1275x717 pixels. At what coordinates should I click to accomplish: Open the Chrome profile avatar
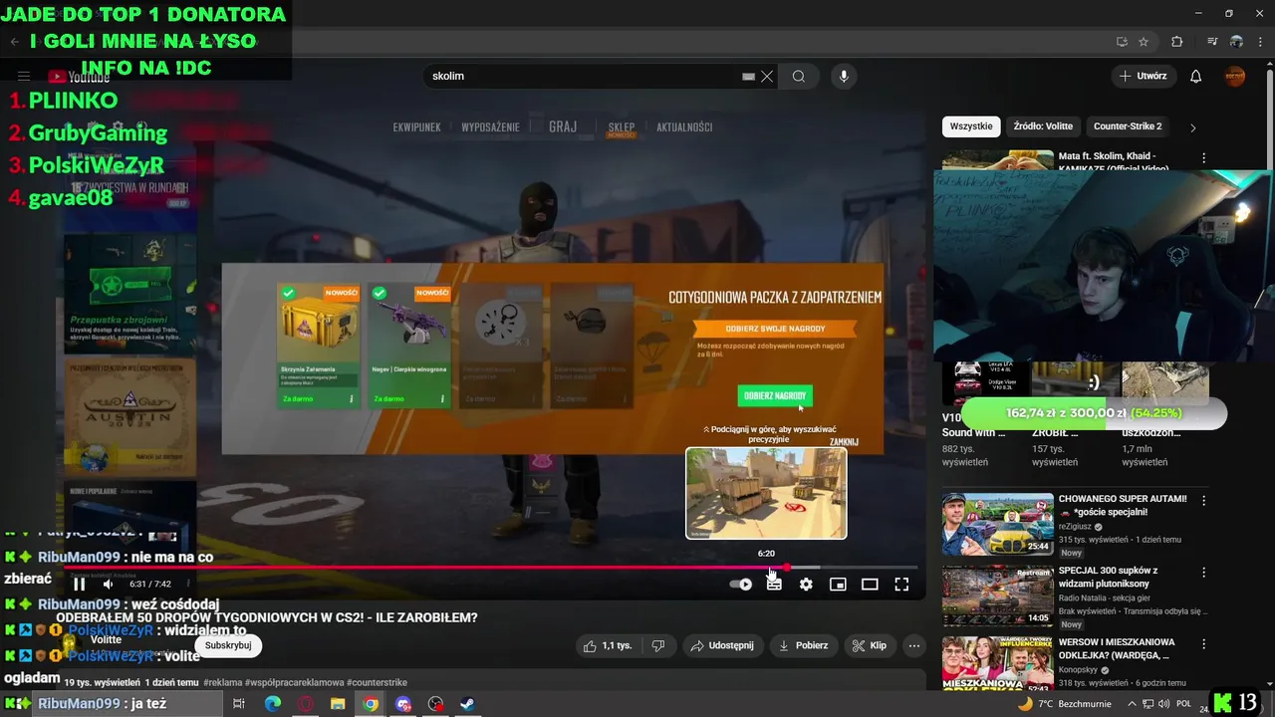tap(1236, 42)
